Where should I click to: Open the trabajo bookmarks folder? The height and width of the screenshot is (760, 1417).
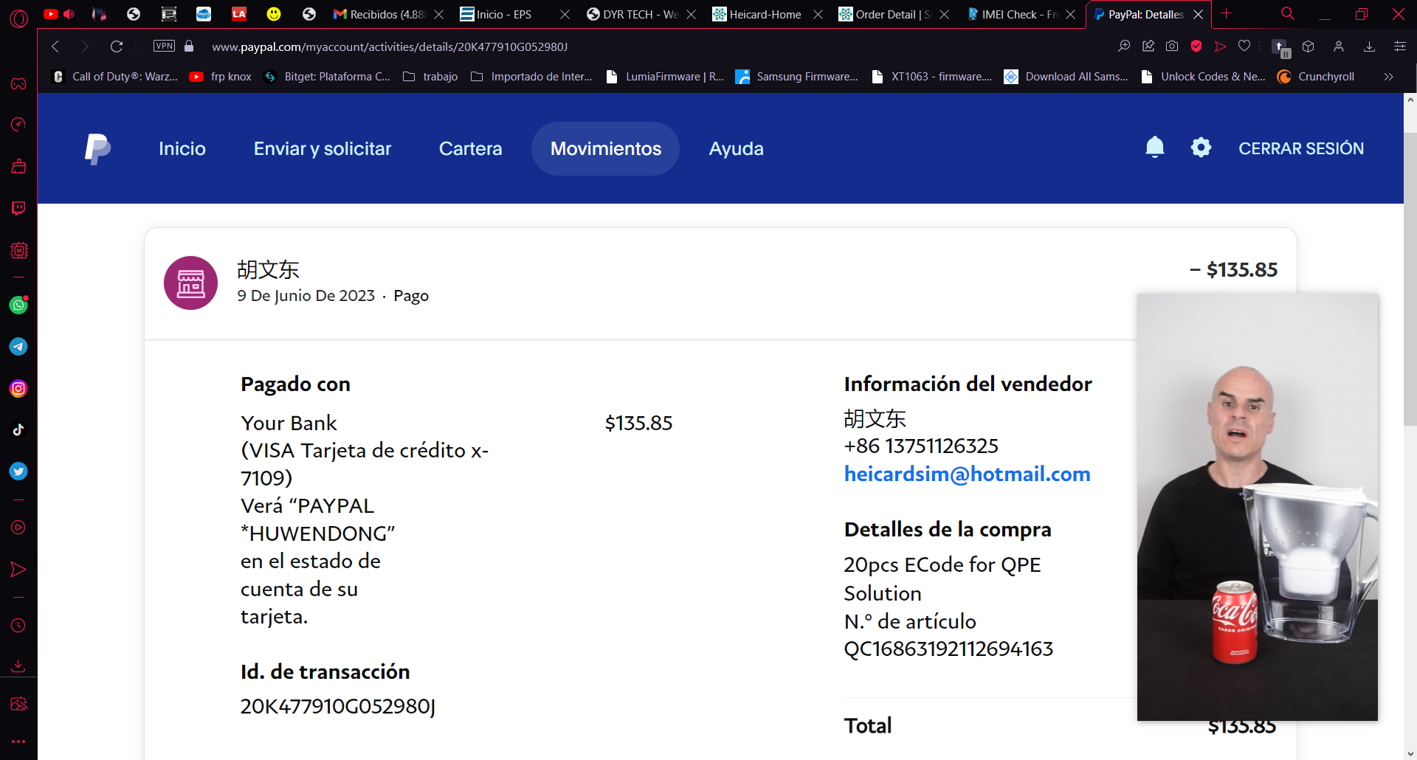(x=430, y=77)
